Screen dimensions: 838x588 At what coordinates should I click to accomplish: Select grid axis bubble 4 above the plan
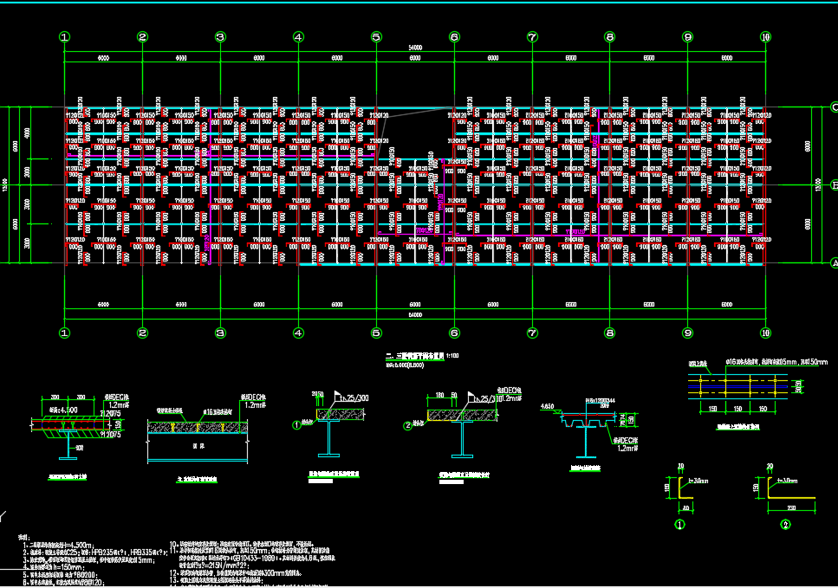click(298, 37)
